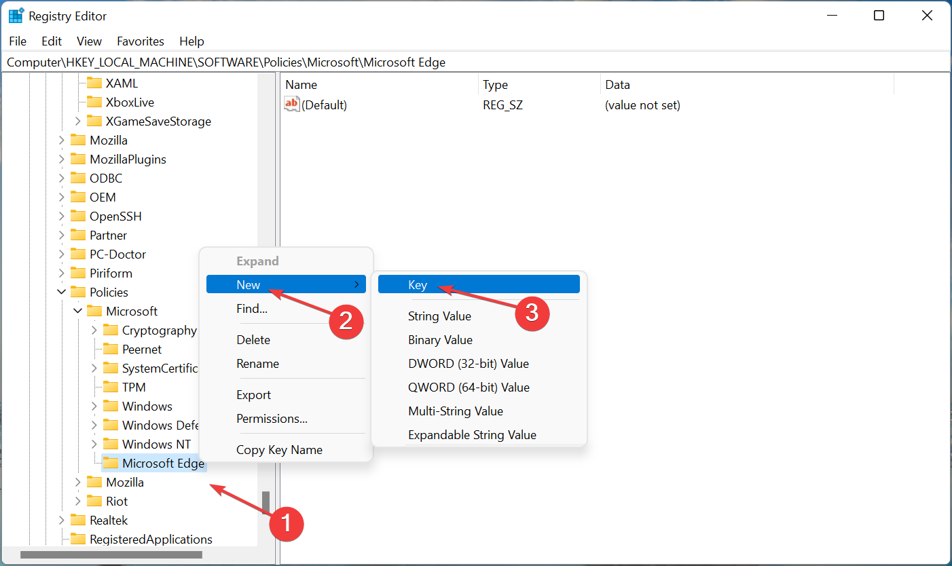Image resolution: width=952 pixels, height=566 pixels.
Task: Click the Piriform folder icon
Action: tap(78, 273)
